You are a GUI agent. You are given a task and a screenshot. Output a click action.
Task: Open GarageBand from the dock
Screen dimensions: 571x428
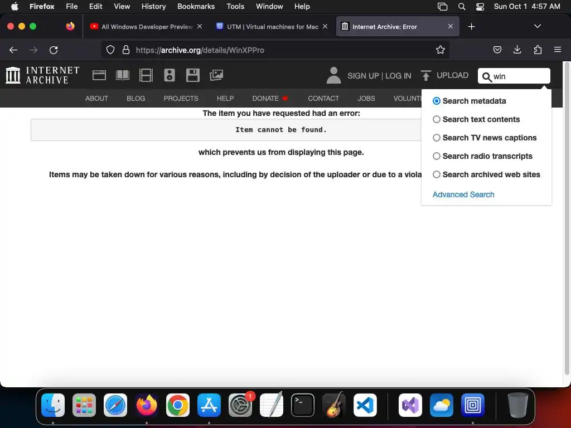pos(333,405)
